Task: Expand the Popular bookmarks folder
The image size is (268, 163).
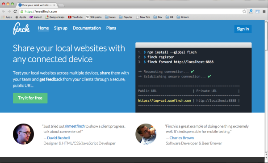Action: (126, 17)
